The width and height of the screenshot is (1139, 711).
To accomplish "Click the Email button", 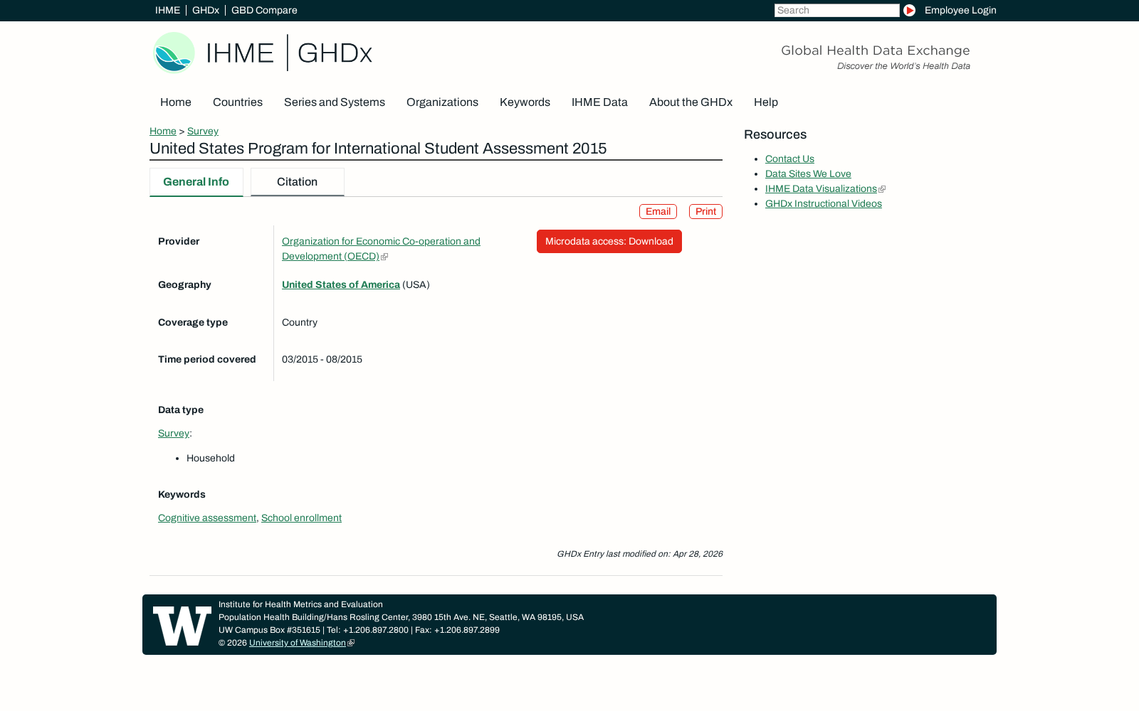I will pos(658,212).
